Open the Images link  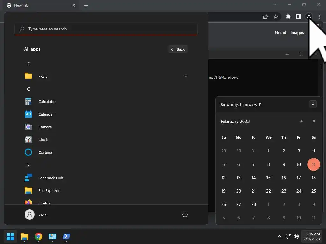[297, 33]
